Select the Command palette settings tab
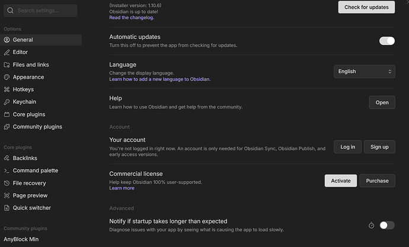The width and height of the screenshot is (409, 247). point(36,171)
